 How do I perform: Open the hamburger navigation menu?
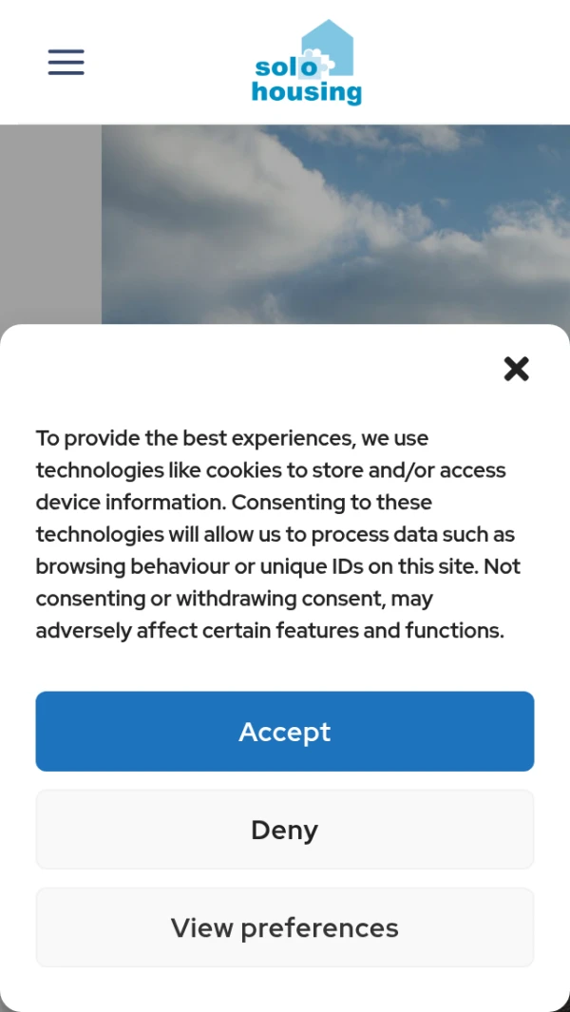[66, 62]
